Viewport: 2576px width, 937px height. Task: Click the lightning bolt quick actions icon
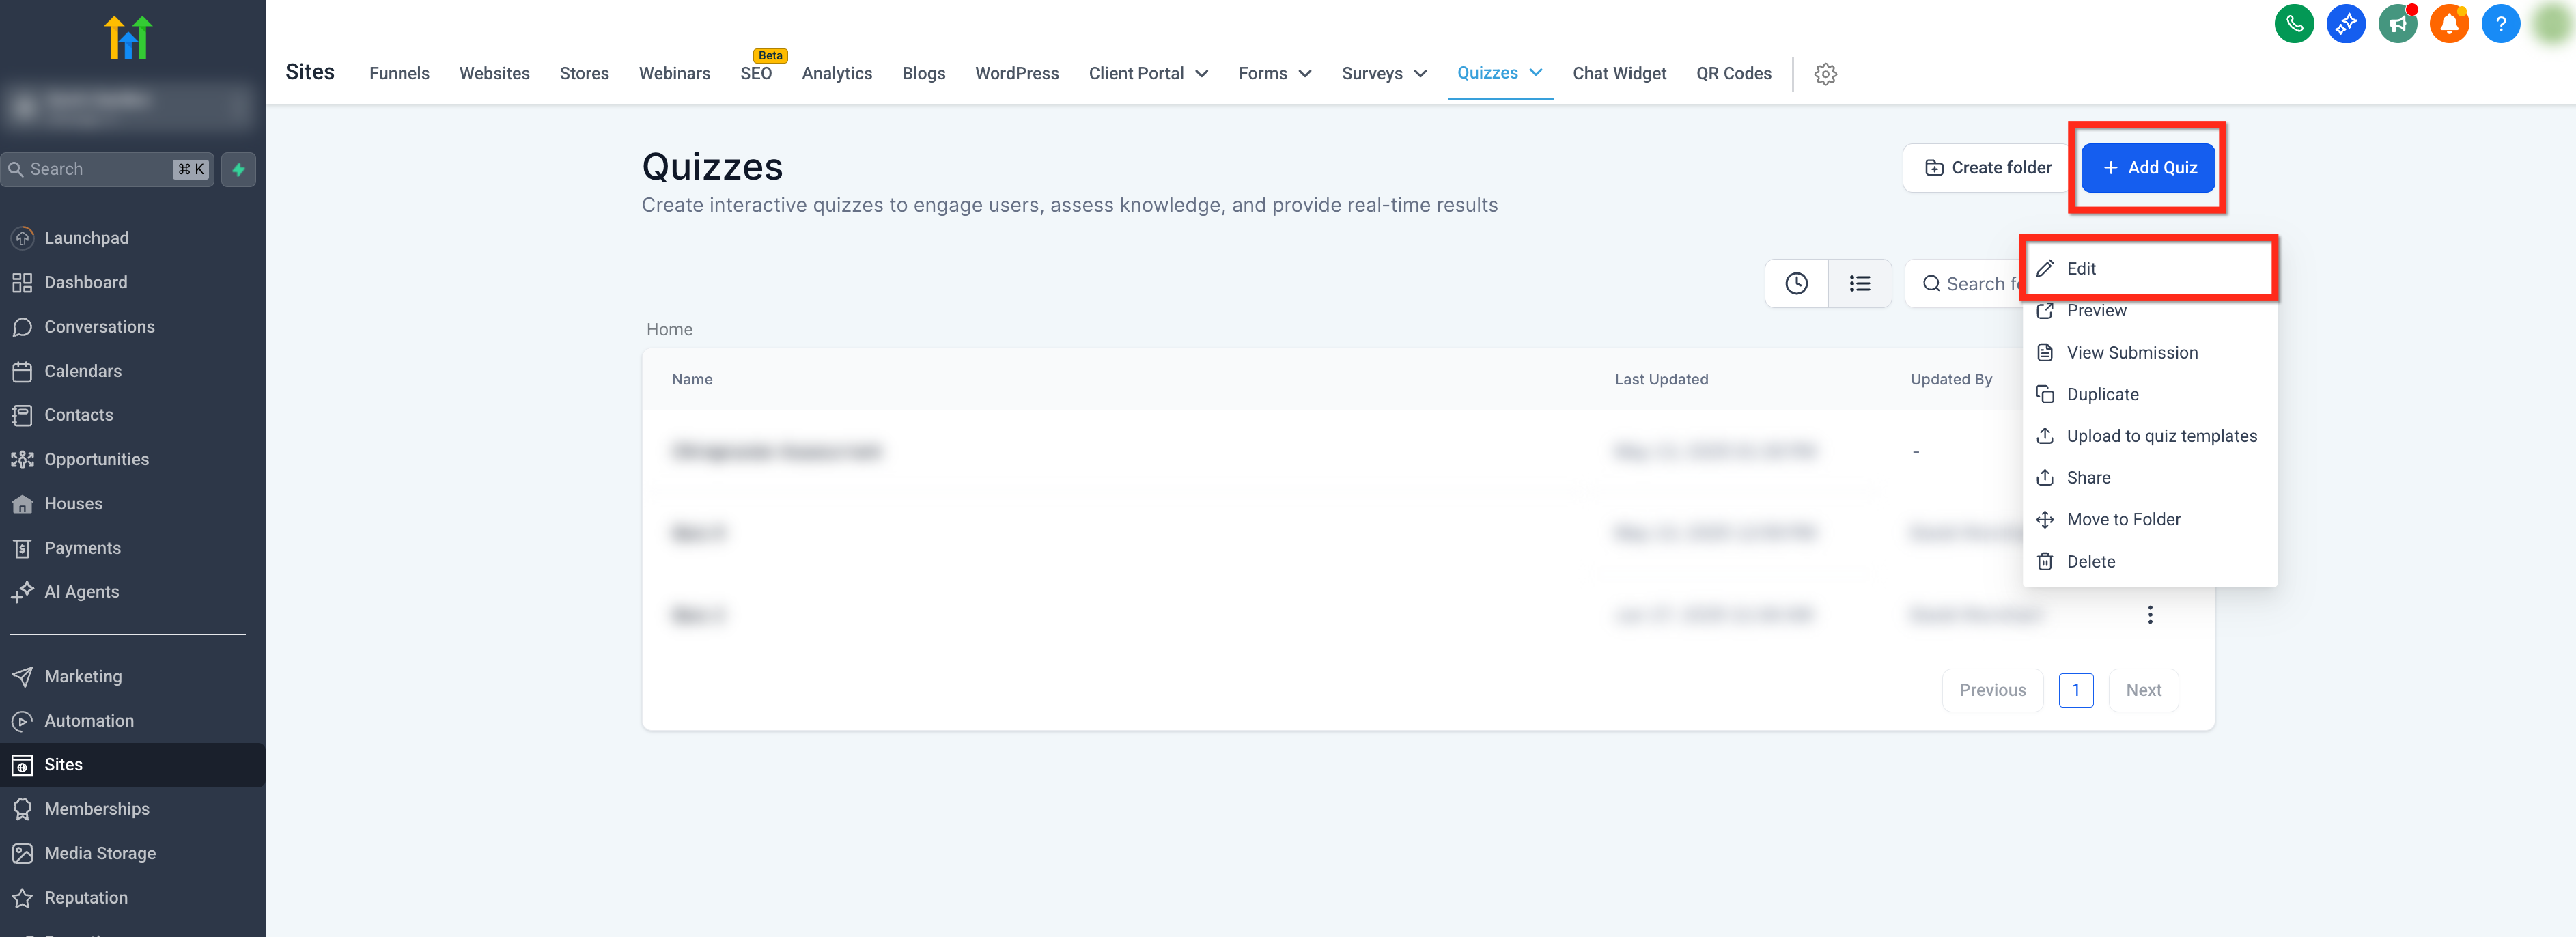(239, 169)
